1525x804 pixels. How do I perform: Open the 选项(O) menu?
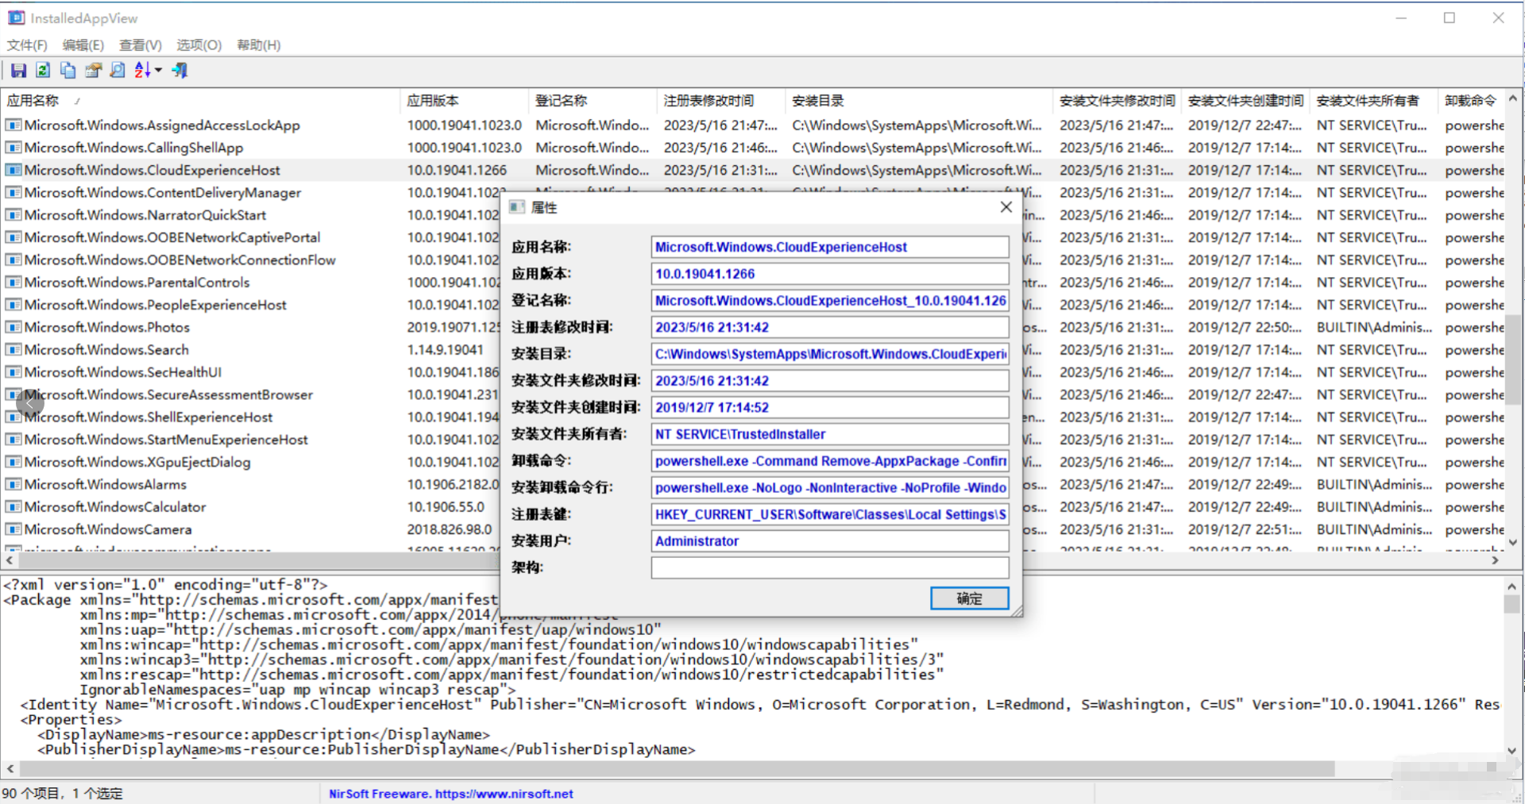[198, 45]
